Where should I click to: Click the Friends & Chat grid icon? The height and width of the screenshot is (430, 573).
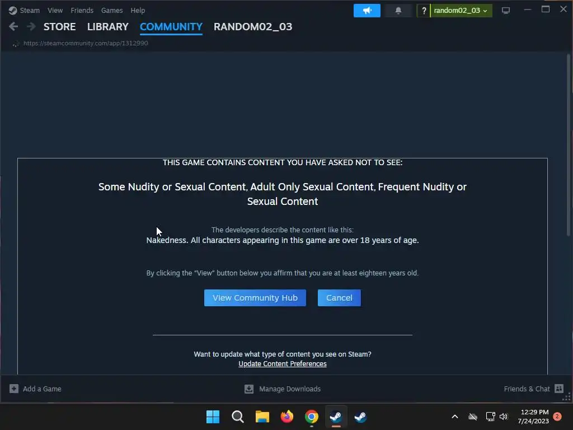(x=559, y=389)
